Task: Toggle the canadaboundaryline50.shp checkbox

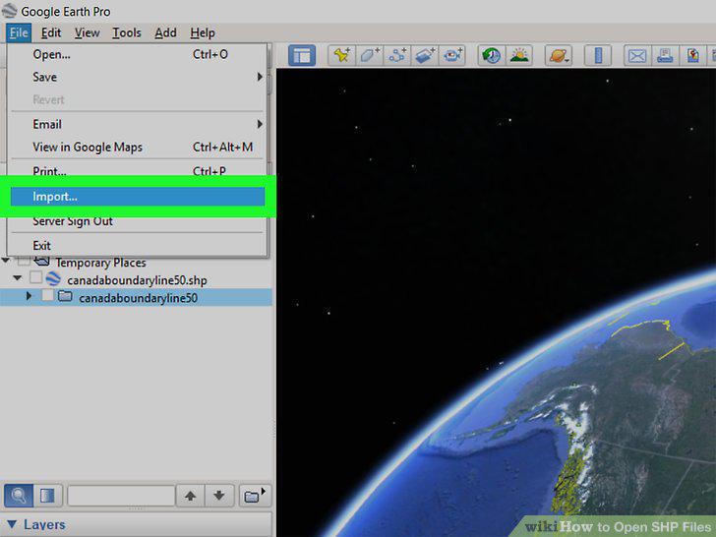Action: (x=36, y=277)
